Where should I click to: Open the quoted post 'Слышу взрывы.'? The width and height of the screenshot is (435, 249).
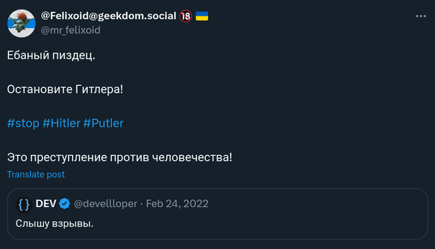[54, 224]
